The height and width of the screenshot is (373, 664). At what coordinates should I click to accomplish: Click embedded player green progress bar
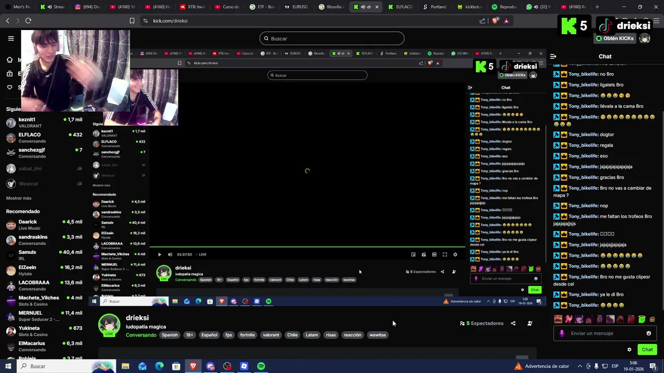point(307,248)
